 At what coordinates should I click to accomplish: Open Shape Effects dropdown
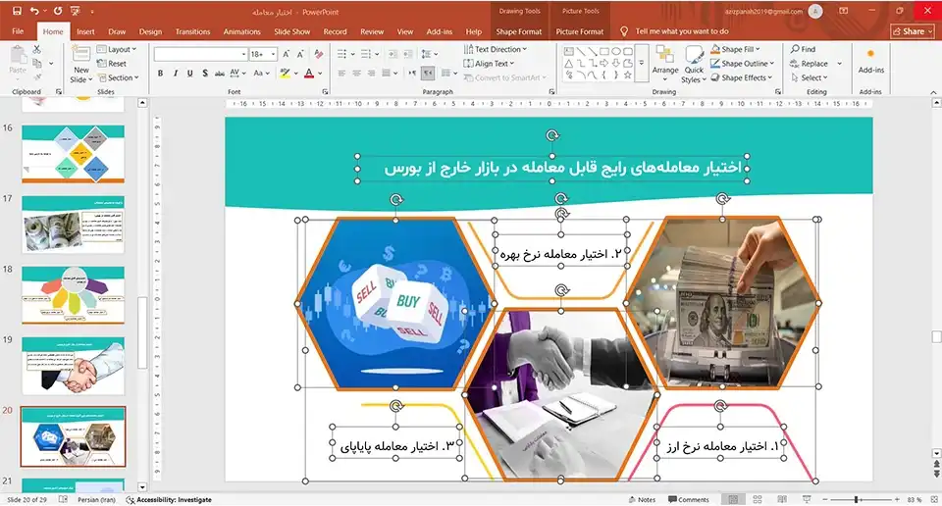pyautogui.click(x=742, y=77)
